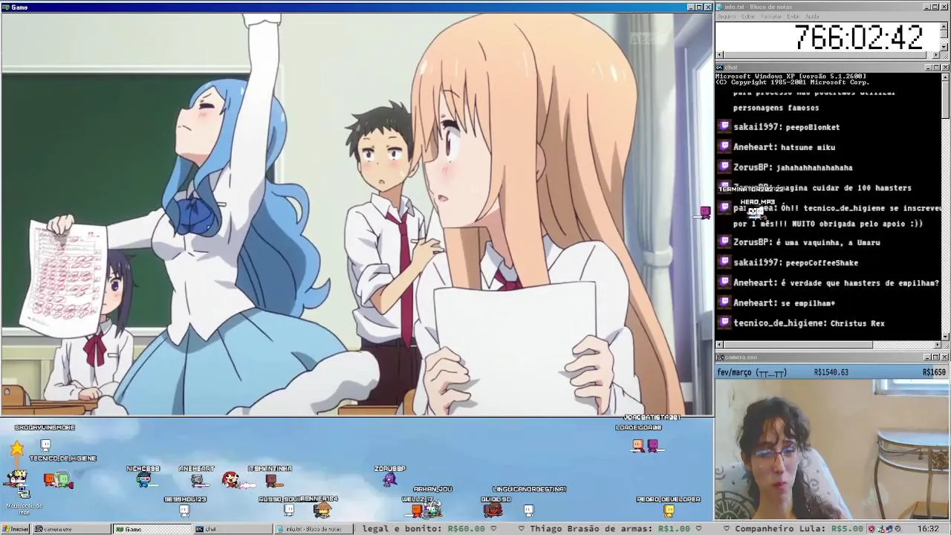Click the chat badge beside sakai1997 peepoCoffeeShake
Screen dimensions: 951x535
tap(724, 262)
